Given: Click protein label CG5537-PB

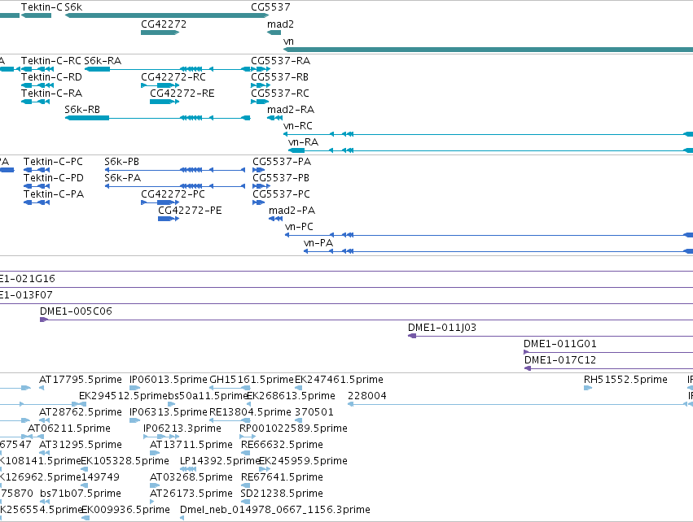Looking at the screenshot, I should click(x=281, y=178).
